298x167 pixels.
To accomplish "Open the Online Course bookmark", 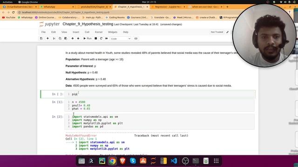I will 46,18.
